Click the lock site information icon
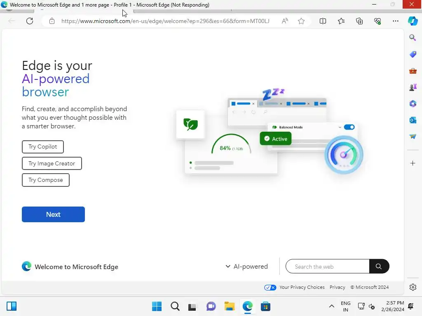 click(52, 21)
